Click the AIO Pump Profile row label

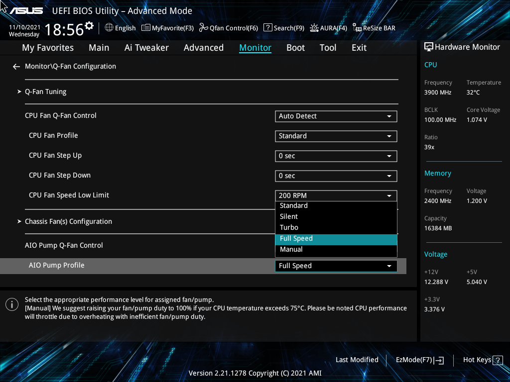point(57,266)
